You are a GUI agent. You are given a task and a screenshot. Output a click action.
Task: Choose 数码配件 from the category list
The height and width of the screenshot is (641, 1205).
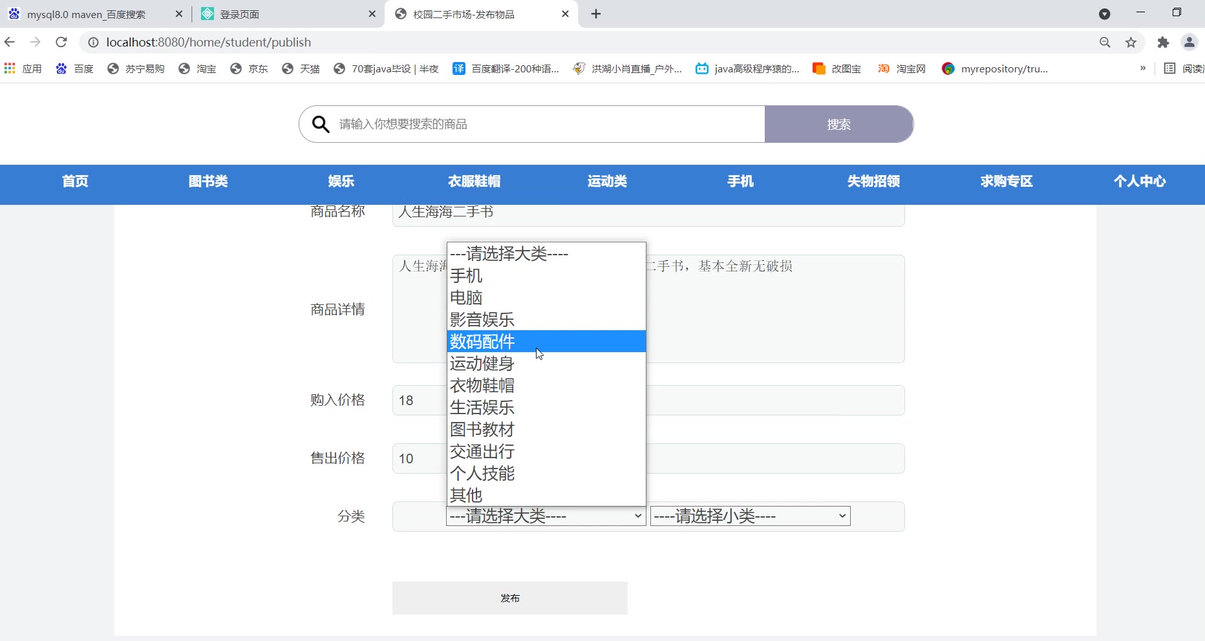pos(546,341)
